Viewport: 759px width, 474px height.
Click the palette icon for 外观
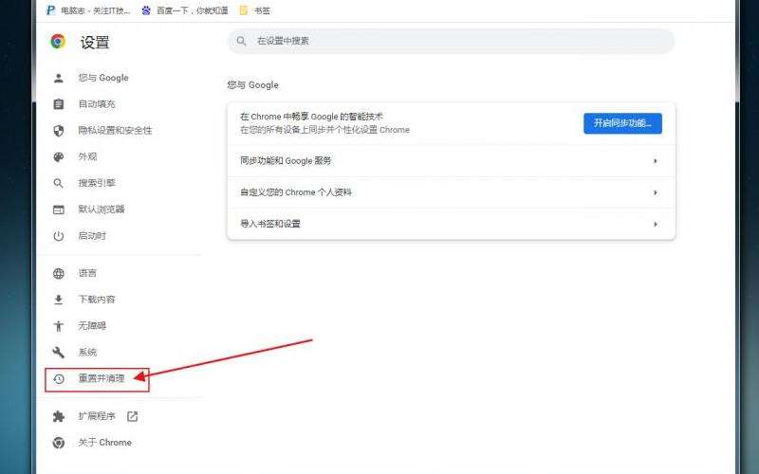click(x=59, y=156)
